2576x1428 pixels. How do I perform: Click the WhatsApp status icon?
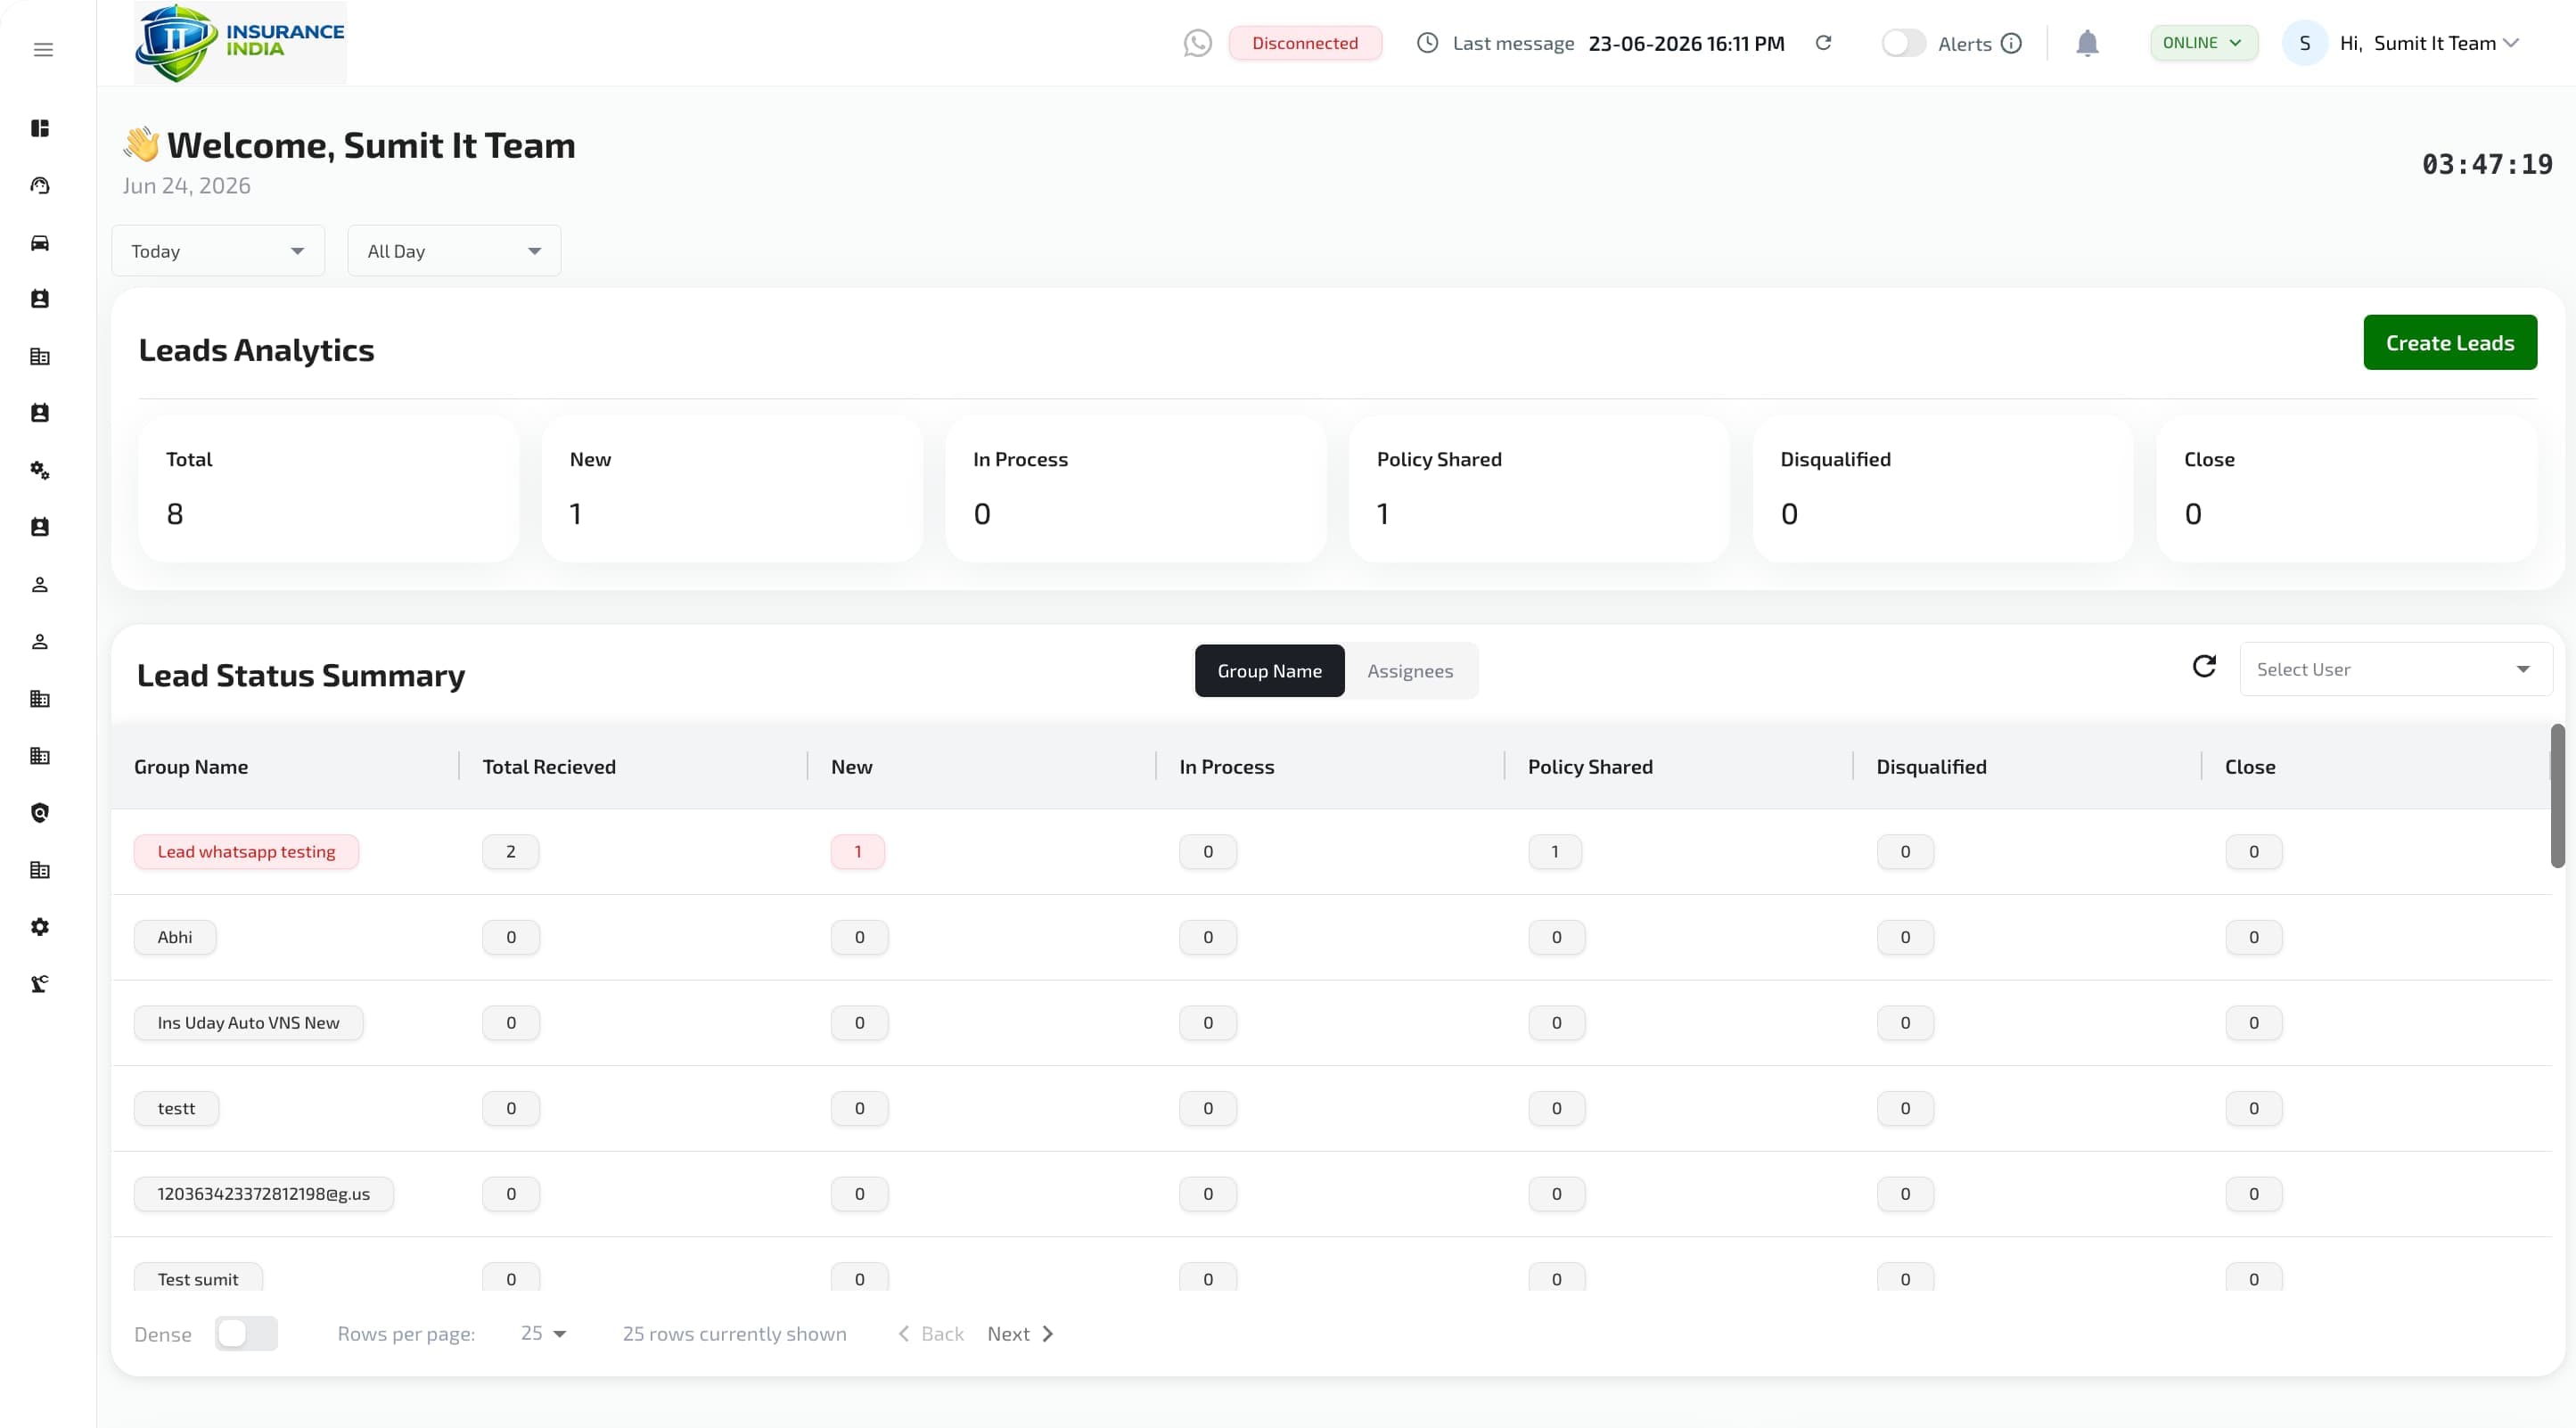tap(1197, 43)
